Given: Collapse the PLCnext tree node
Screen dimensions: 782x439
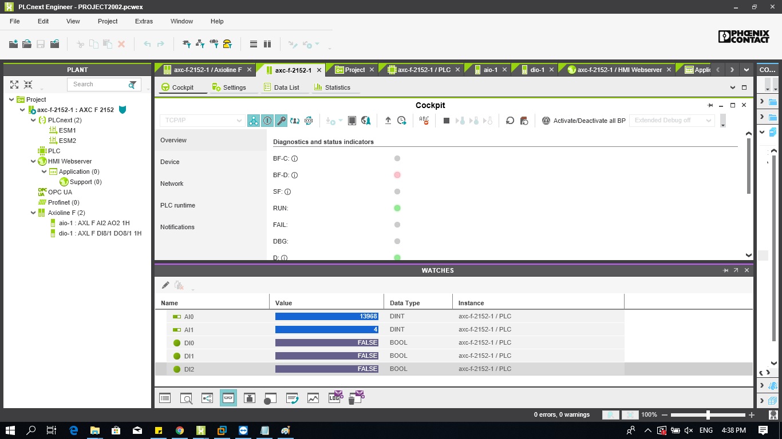Looking at the screenshot, I should click(x=33, y=120).
